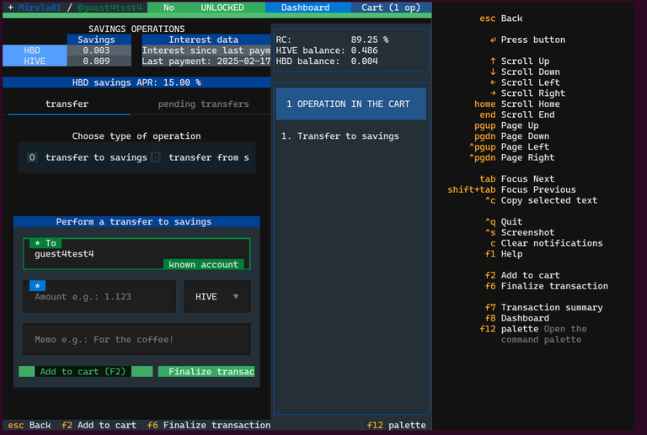The height and width of the screenshot is (435, 647).
Task: Select the transfer to savings radio button
Action: pyautogui.click(x=87, y=157)
